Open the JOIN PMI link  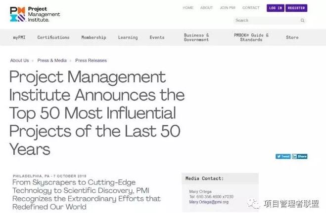(228, 8)
